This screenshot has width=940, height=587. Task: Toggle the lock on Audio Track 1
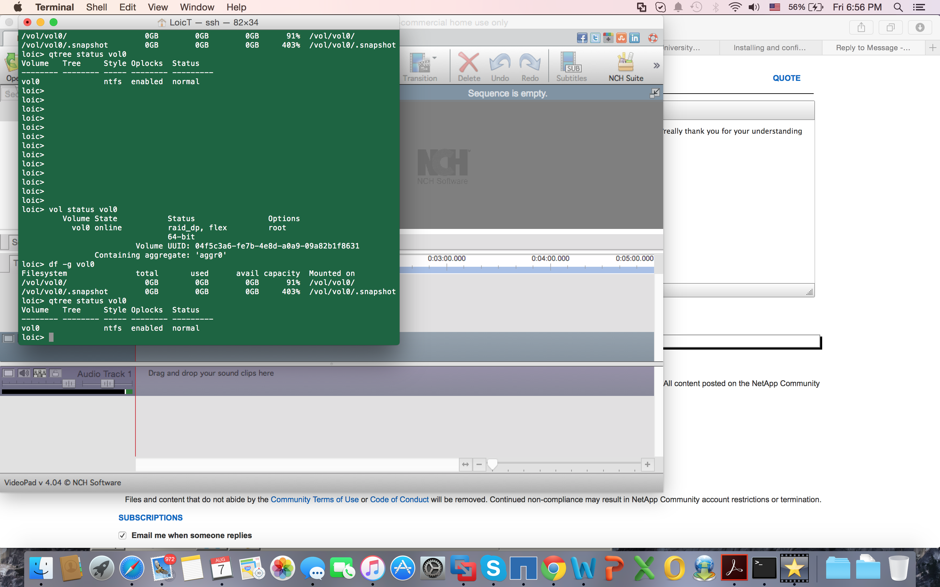click(55, 373)
